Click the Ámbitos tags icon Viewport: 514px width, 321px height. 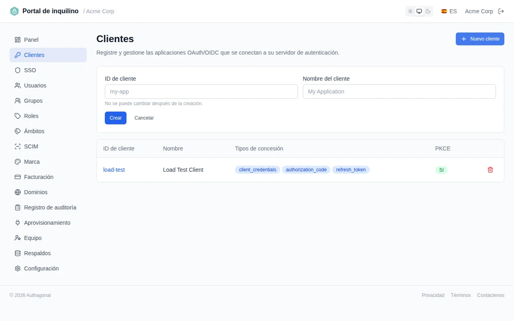[x=18, y=131]
